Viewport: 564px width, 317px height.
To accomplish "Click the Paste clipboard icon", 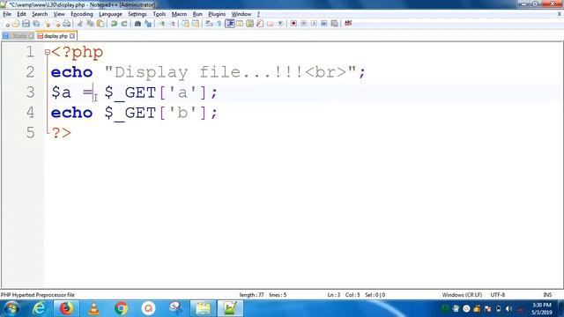I will [100, 24].
